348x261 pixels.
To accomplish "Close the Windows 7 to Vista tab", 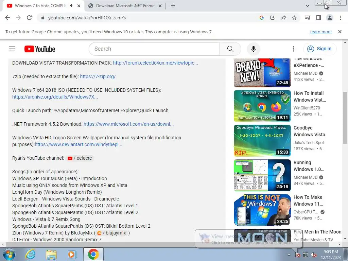I will [x=79, y=6].
